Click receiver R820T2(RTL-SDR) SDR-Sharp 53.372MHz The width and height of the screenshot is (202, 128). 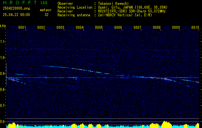[x=132, y=11]
